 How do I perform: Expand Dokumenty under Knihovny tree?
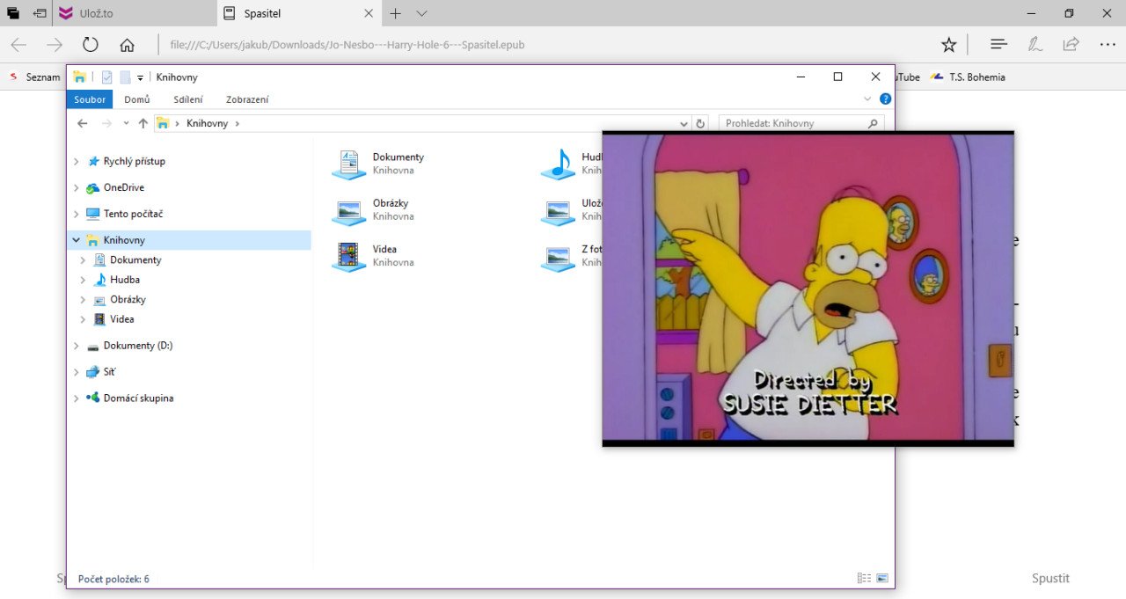(x=83, y=260)
